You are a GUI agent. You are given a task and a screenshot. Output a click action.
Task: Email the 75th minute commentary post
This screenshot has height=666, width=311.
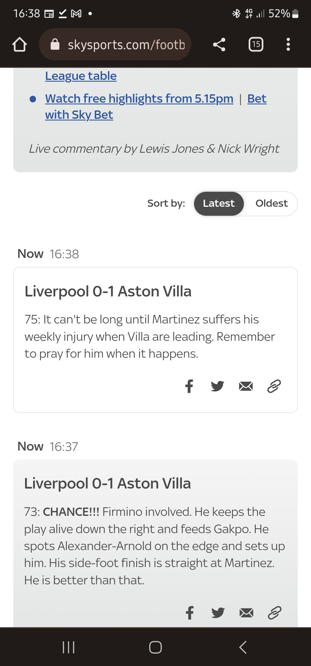[246, 386]
